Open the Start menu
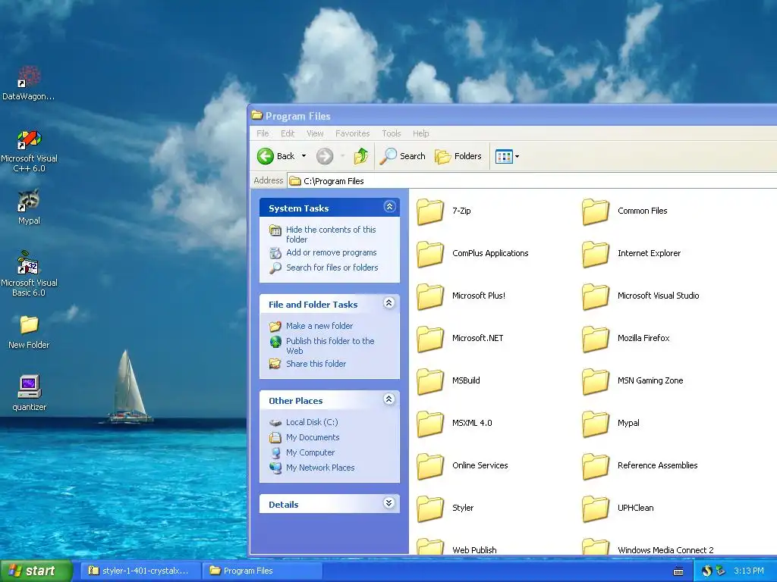The width and height of the screenshot is (777, 582). 36,571
